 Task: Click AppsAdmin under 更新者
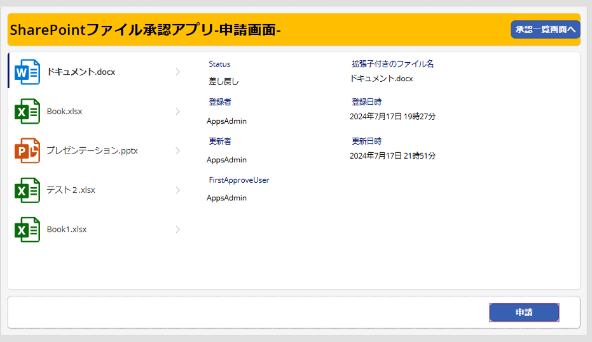click(226, 160)
